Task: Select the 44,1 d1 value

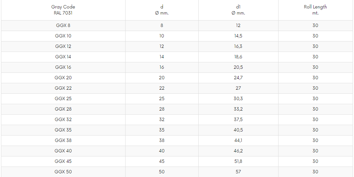Action: (238, 141)
